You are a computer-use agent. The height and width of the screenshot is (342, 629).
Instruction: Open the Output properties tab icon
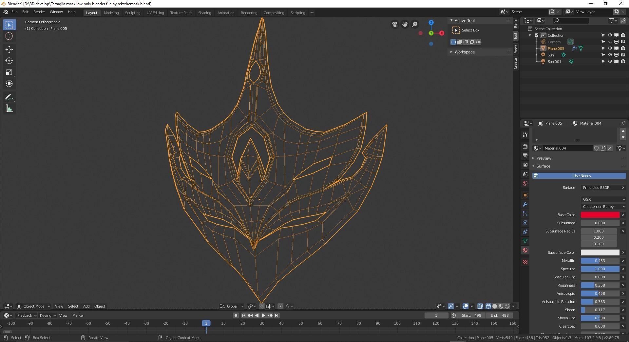click(x=525, y=156)
